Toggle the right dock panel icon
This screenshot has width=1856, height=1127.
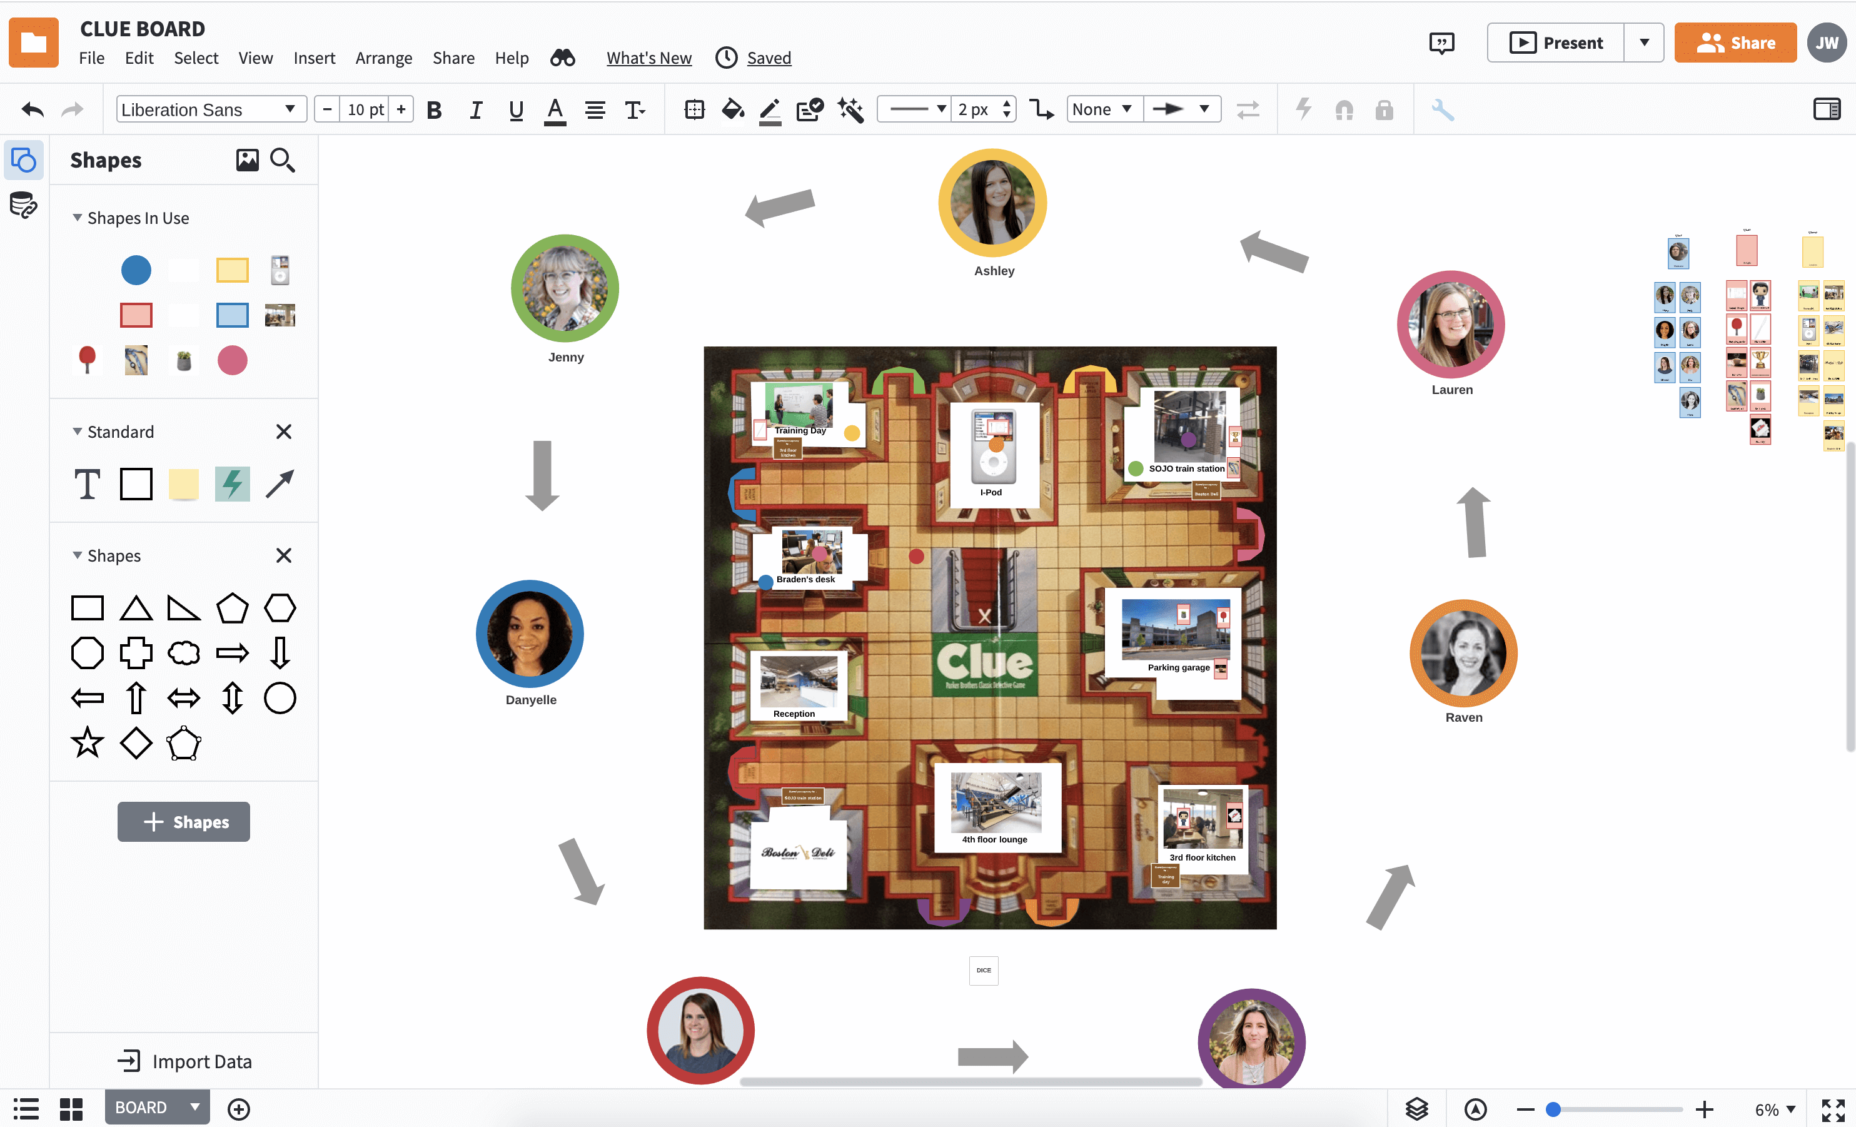pyautogui.click(x=1827, y=110)
